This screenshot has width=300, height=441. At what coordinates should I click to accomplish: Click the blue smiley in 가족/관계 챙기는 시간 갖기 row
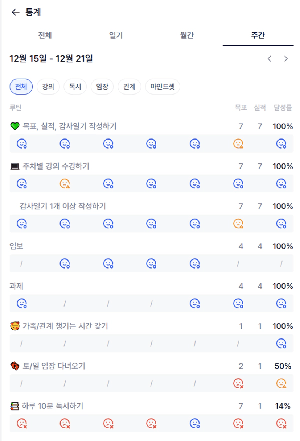[x=281, y=343]
